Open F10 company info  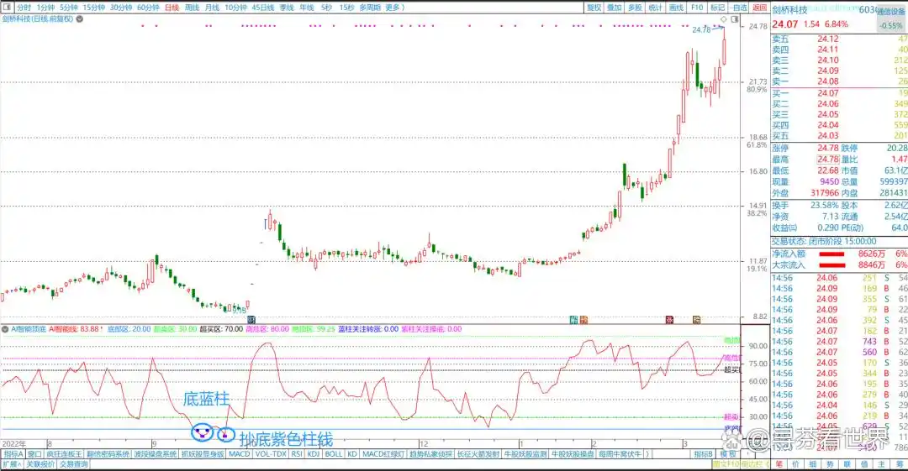click(697, 8)
